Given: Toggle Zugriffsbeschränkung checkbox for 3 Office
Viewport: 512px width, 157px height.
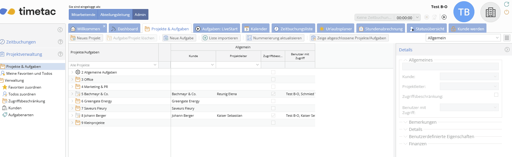Looking at the screenshot, I should (x=273, y=80).
